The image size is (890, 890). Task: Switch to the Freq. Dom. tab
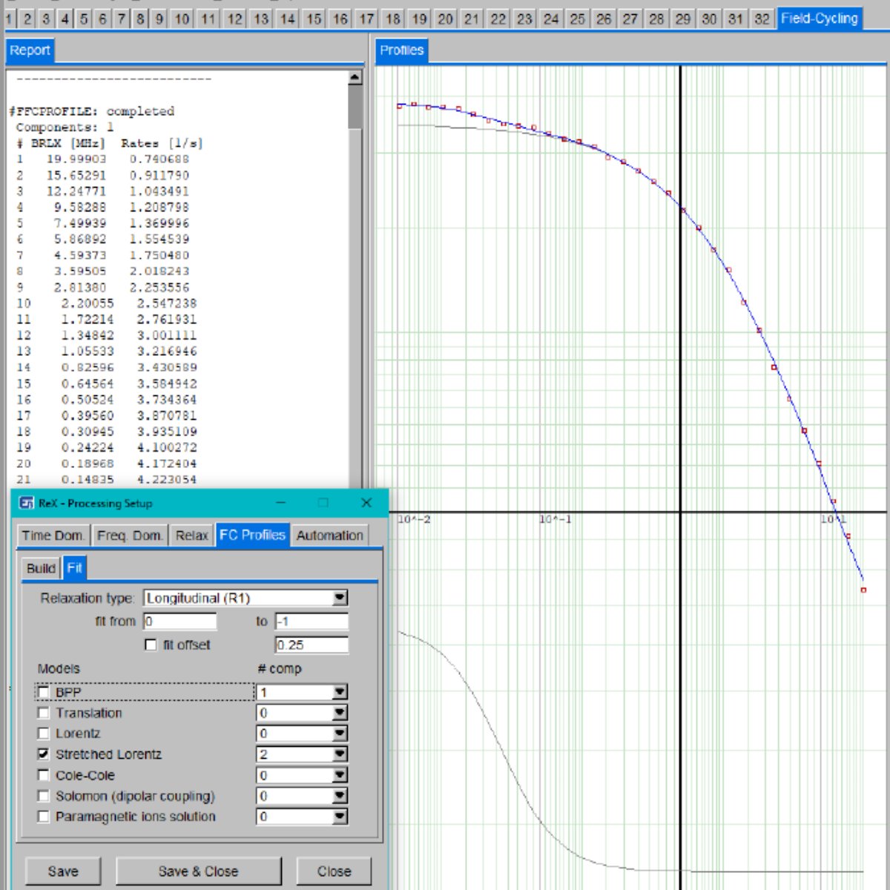point(130,535)
